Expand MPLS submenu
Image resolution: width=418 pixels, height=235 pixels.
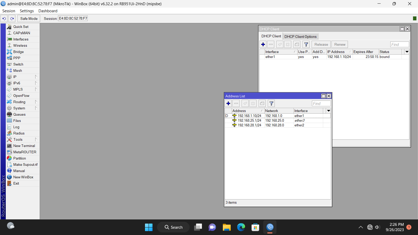pyautogui.click(x=23, y=89)
